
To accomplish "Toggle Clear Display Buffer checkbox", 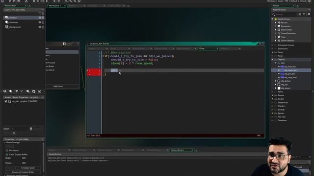I will point(7,154).
